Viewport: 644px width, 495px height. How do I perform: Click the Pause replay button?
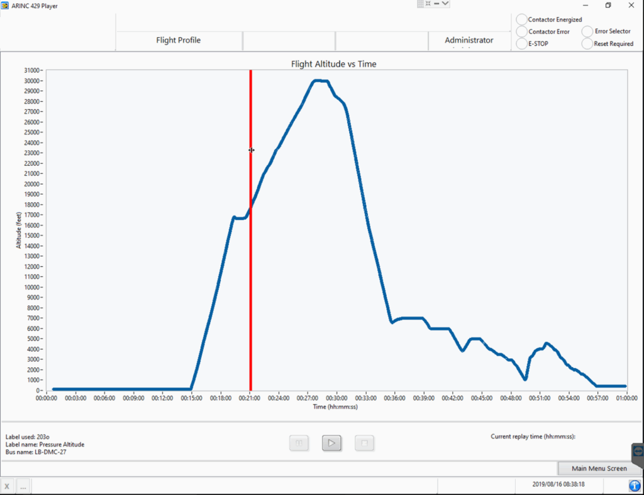(299, 443)
